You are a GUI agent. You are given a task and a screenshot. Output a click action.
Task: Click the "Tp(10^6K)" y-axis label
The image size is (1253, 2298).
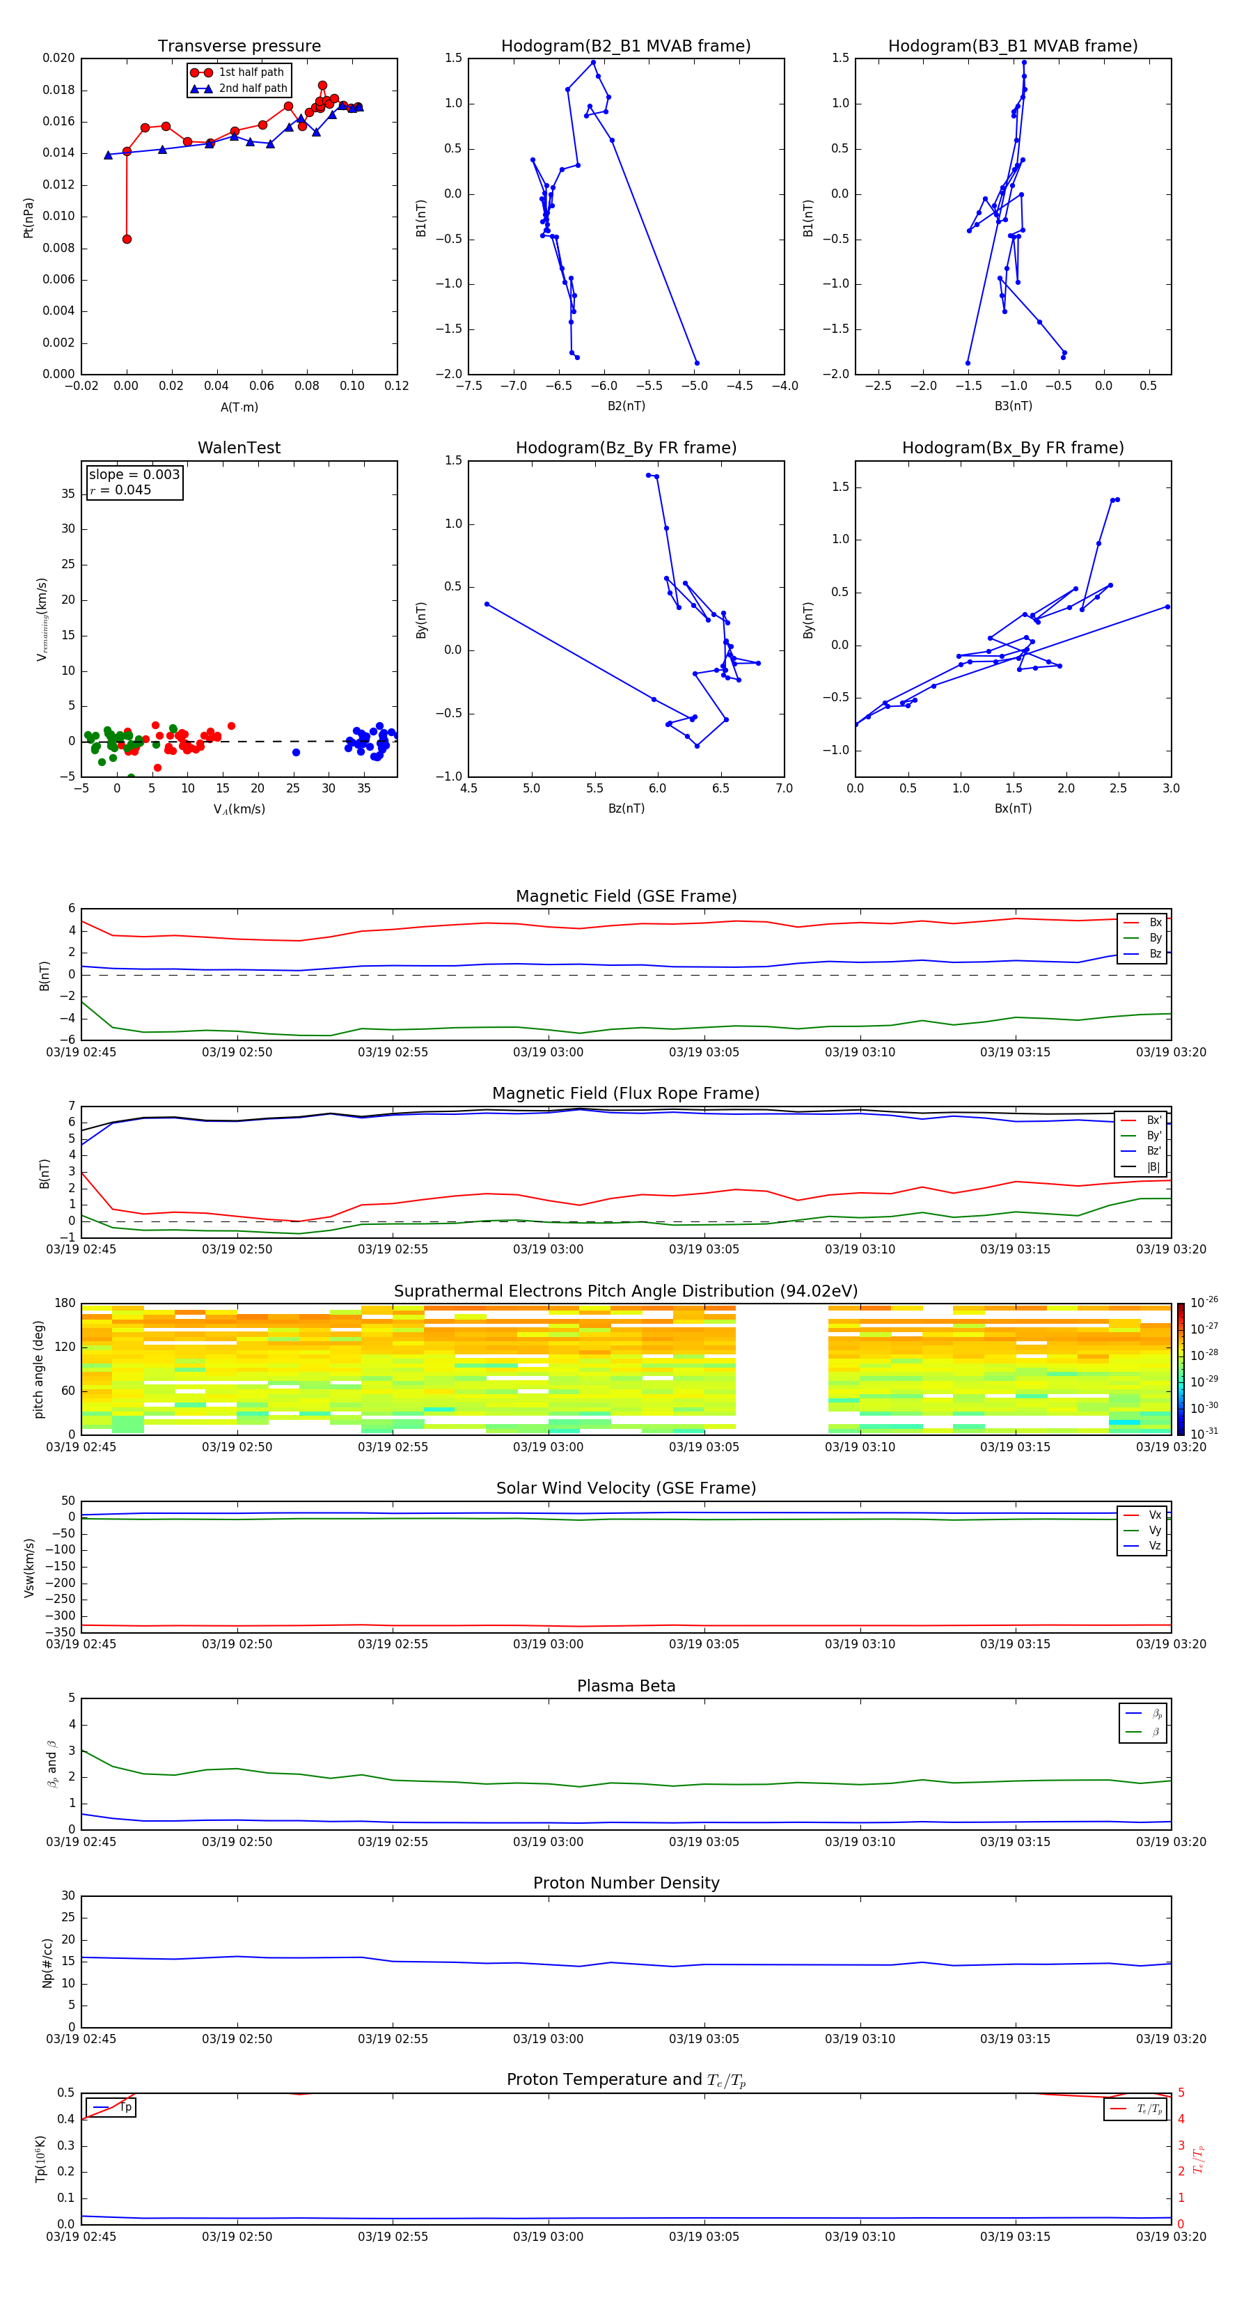(x=40, y=2159)
